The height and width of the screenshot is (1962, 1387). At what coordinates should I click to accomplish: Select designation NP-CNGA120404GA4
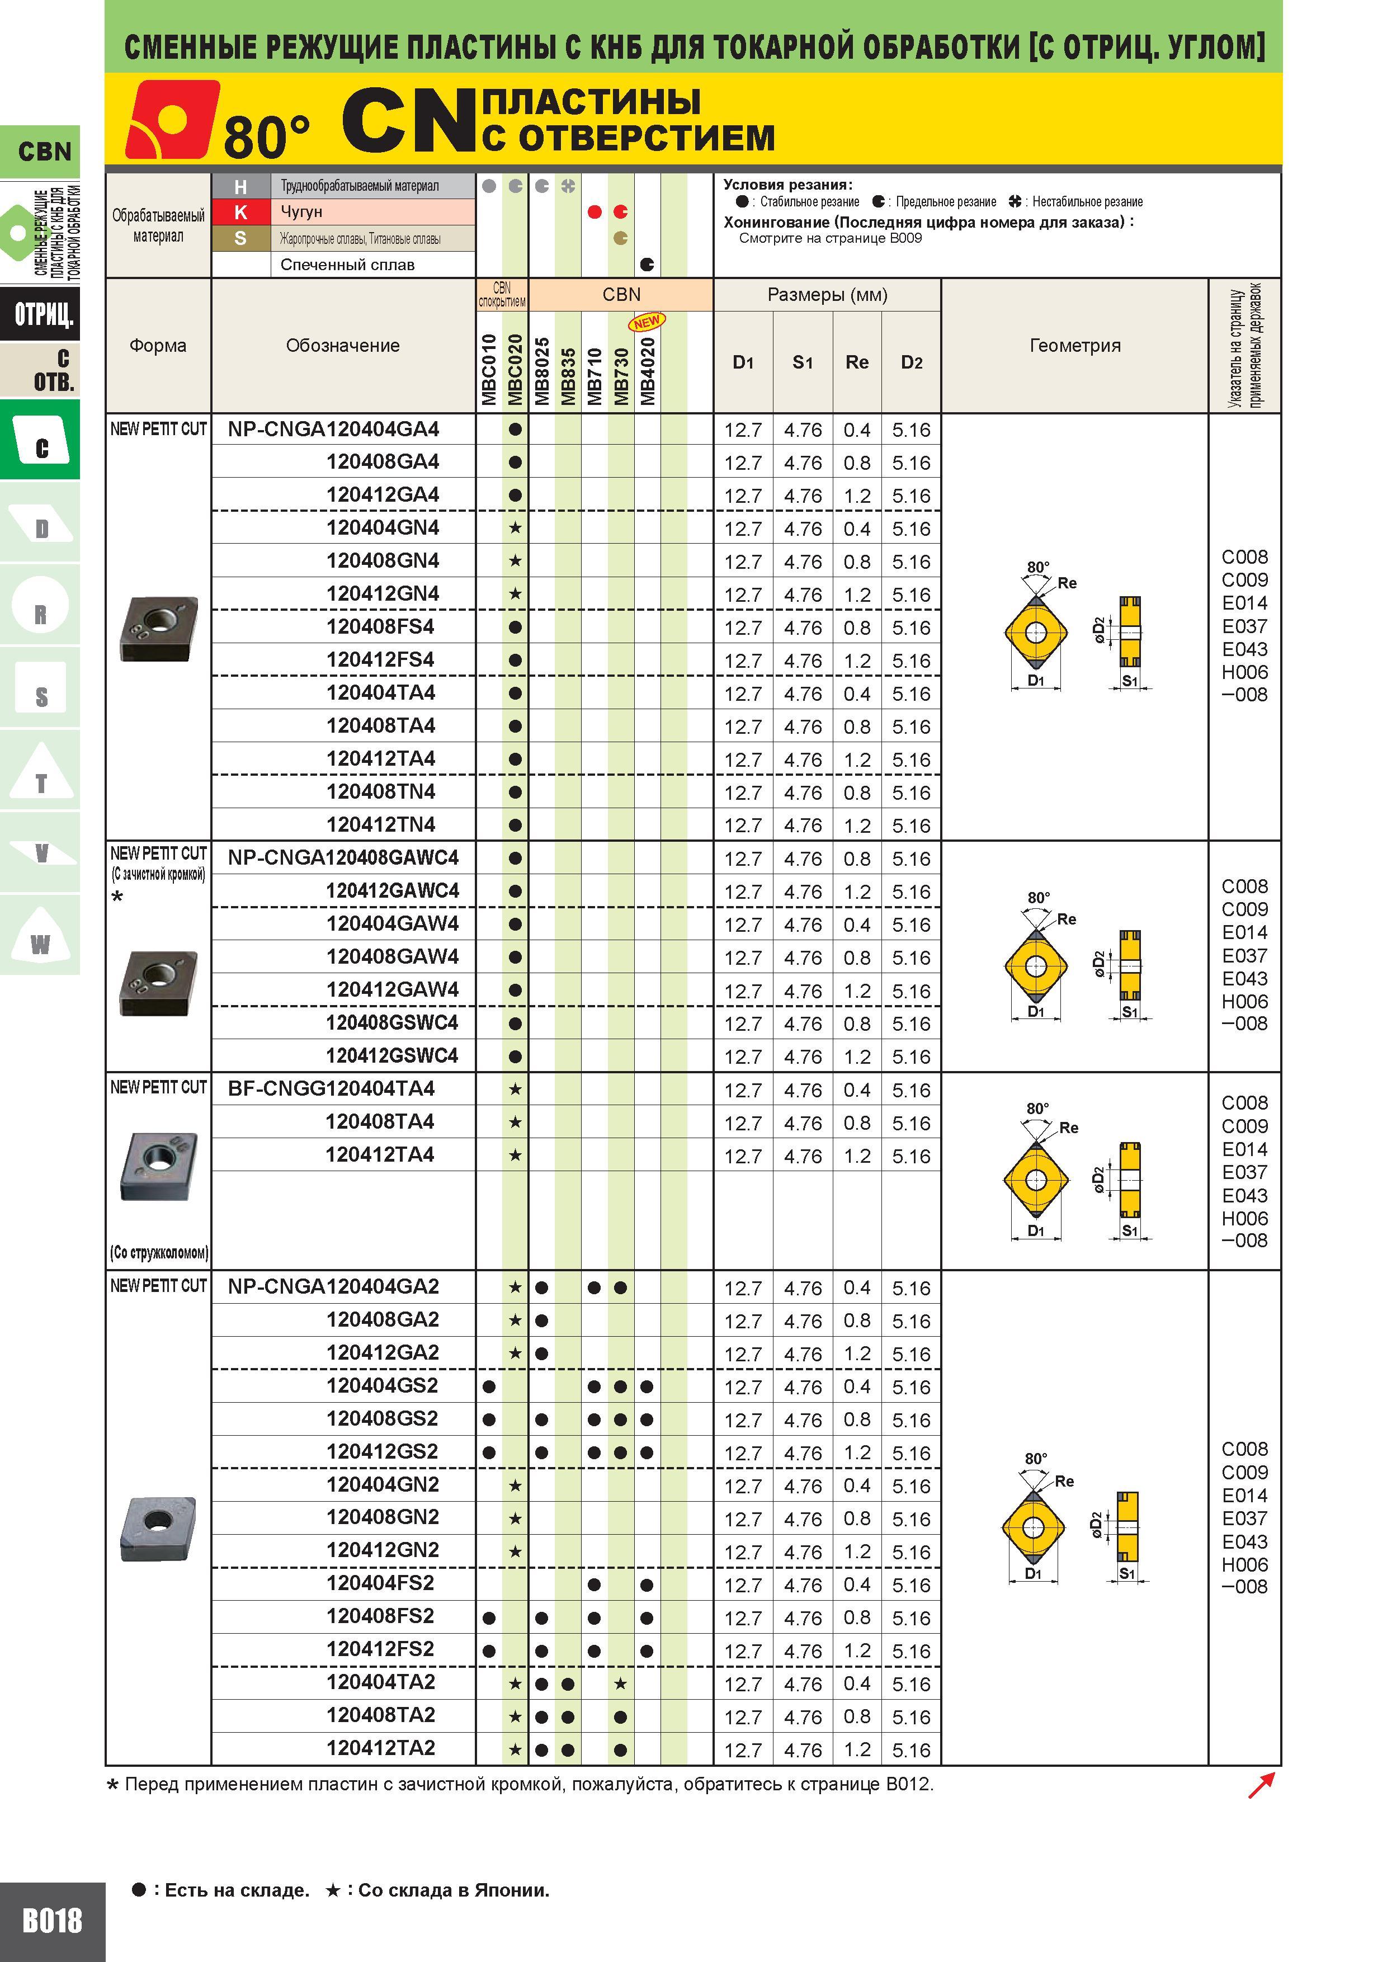[x=333, y=429]
